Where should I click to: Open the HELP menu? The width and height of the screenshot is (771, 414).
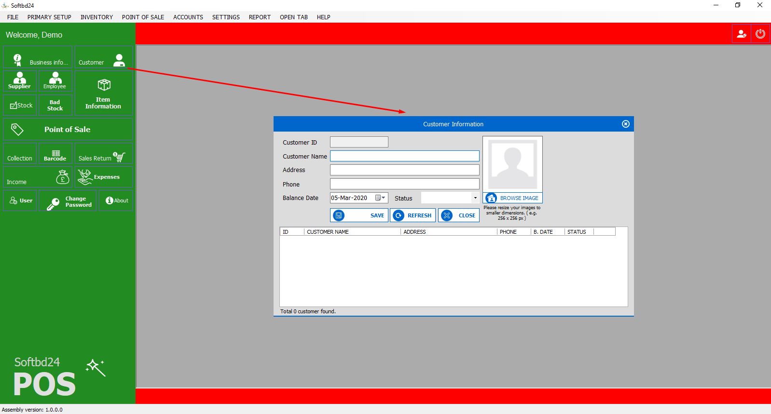pos(324,17)
